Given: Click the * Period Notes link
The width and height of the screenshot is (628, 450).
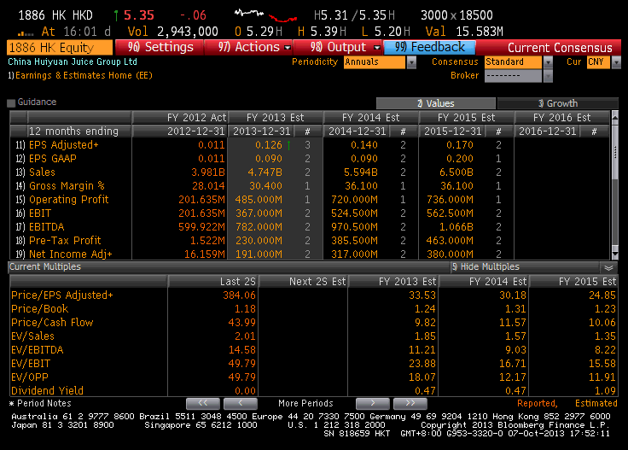Looking at the screenshot, I should click(x=40, y=404).
